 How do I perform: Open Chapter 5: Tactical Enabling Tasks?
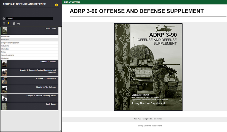click(x=30, y=98)
